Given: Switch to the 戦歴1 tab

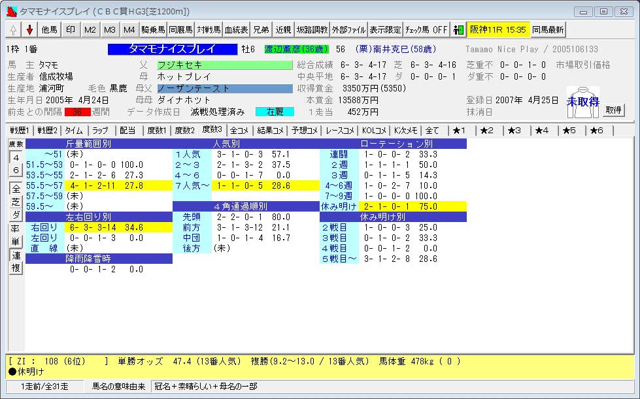Looking at the screenshot, I should point(19,130).
